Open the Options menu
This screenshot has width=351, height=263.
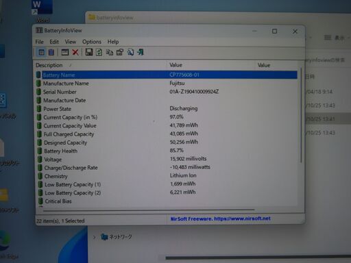(92, 42)
